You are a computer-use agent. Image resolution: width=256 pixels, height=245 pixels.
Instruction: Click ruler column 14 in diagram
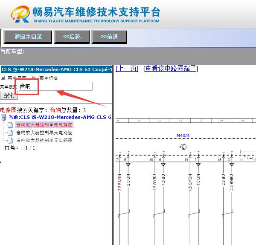point(221,121)
